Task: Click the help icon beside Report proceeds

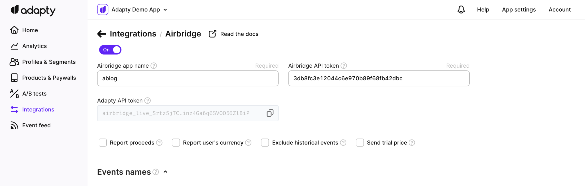Action: 159,143
